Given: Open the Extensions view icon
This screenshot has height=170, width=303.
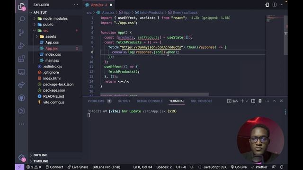Looking at the screenshot, I should point(21,59).
